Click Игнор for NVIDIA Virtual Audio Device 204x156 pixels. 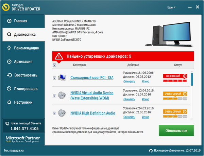point(146,99)
